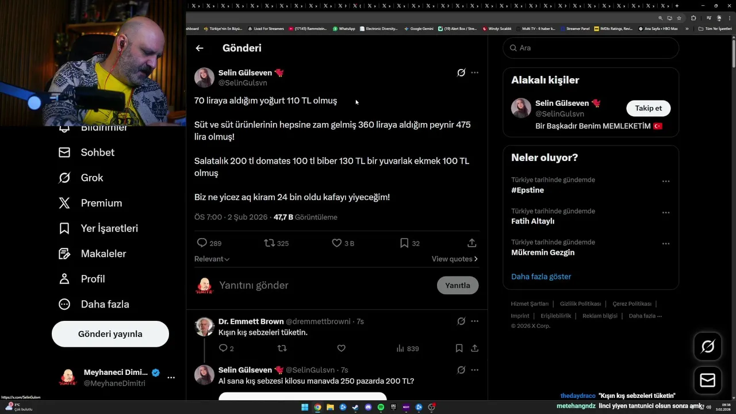Open the #Epstine trending topic
Screen dimensions: 736x414
click(527, 190)
